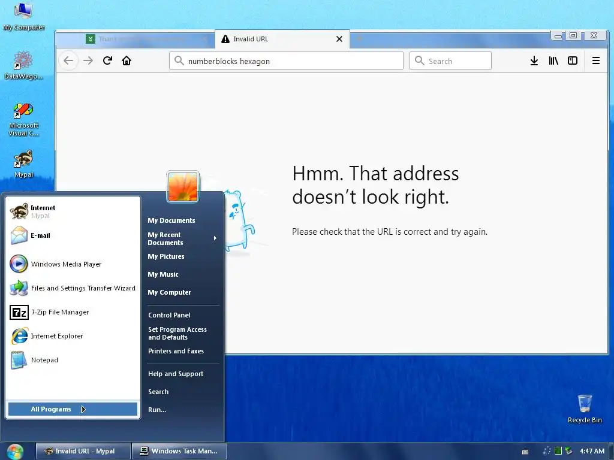
Task: Open the hamburger application menu
Action: (596, 60)
